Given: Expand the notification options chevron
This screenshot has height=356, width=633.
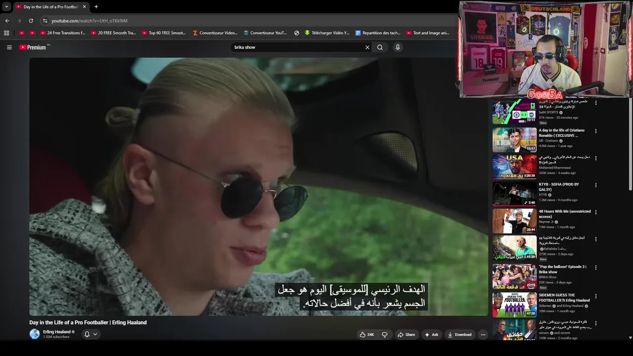Looking at the screenshot, I should (x=95, y=334).
